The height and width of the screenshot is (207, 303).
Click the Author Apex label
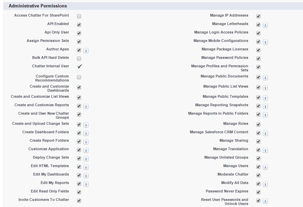(x=57, y=49)
